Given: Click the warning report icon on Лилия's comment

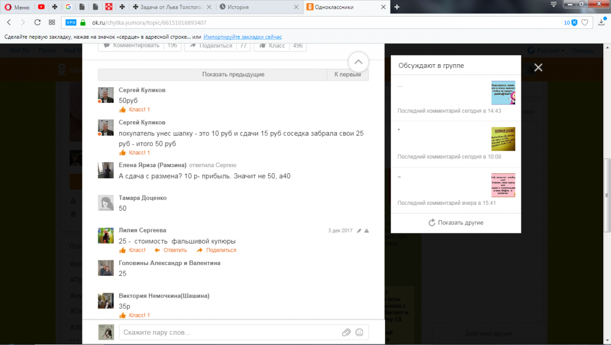Looking at the screenshot, I should click(367, 231).
